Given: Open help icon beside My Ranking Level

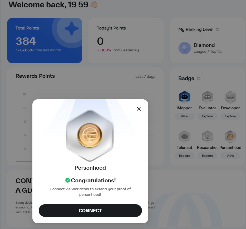Looking at the screenshot, I should (218, 30).
